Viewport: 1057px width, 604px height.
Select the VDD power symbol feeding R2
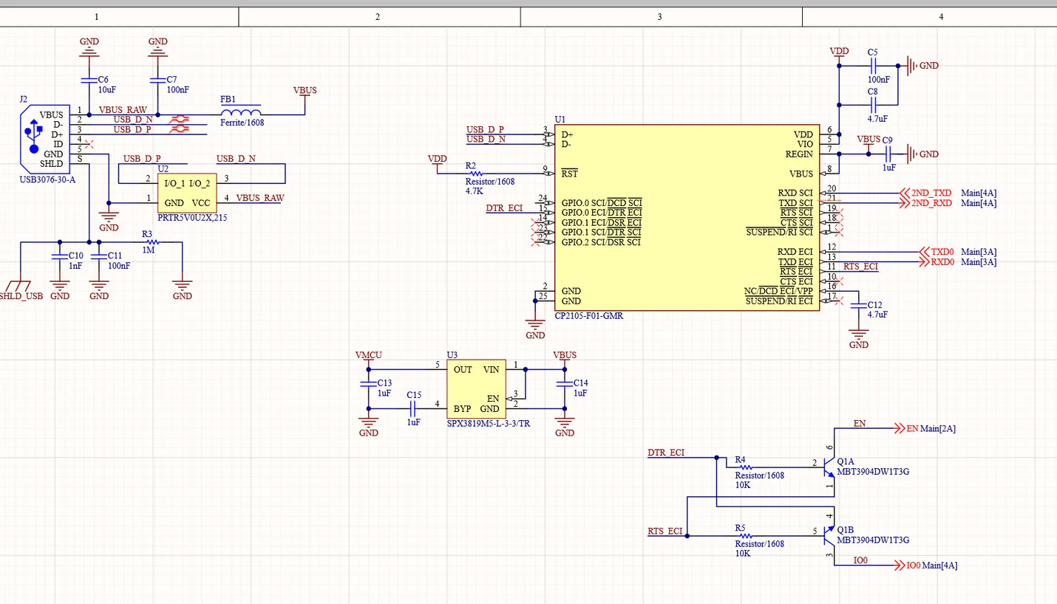(438, 162)
